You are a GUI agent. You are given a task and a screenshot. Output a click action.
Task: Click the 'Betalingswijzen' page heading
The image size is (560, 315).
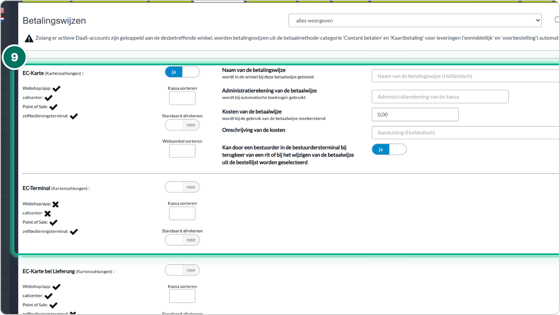tap(54, 20)
